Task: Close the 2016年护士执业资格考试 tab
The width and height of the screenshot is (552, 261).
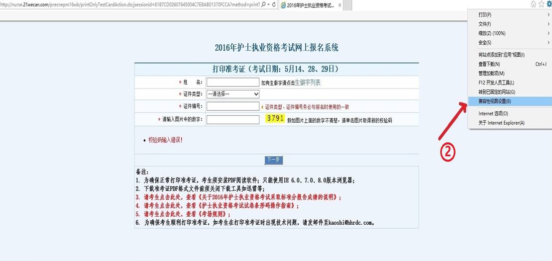Action: pyautogui.click(x=340, y=5)
